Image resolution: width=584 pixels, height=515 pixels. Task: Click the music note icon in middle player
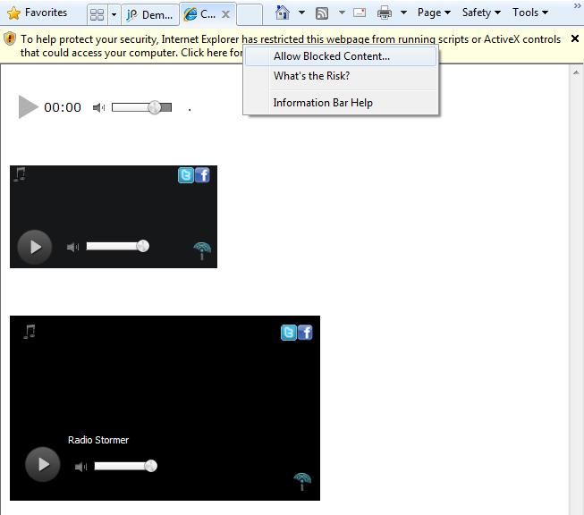[x=20, y=174]
